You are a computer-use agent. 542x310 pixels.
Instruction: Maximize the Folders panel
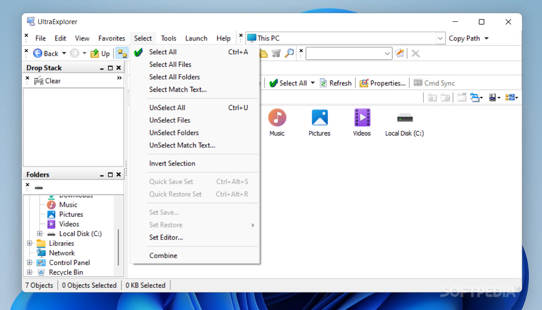point(110,175)
